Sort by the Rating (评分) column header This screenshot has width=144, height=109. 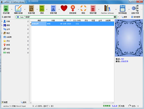pyautogui.click(x=86, y=20)
